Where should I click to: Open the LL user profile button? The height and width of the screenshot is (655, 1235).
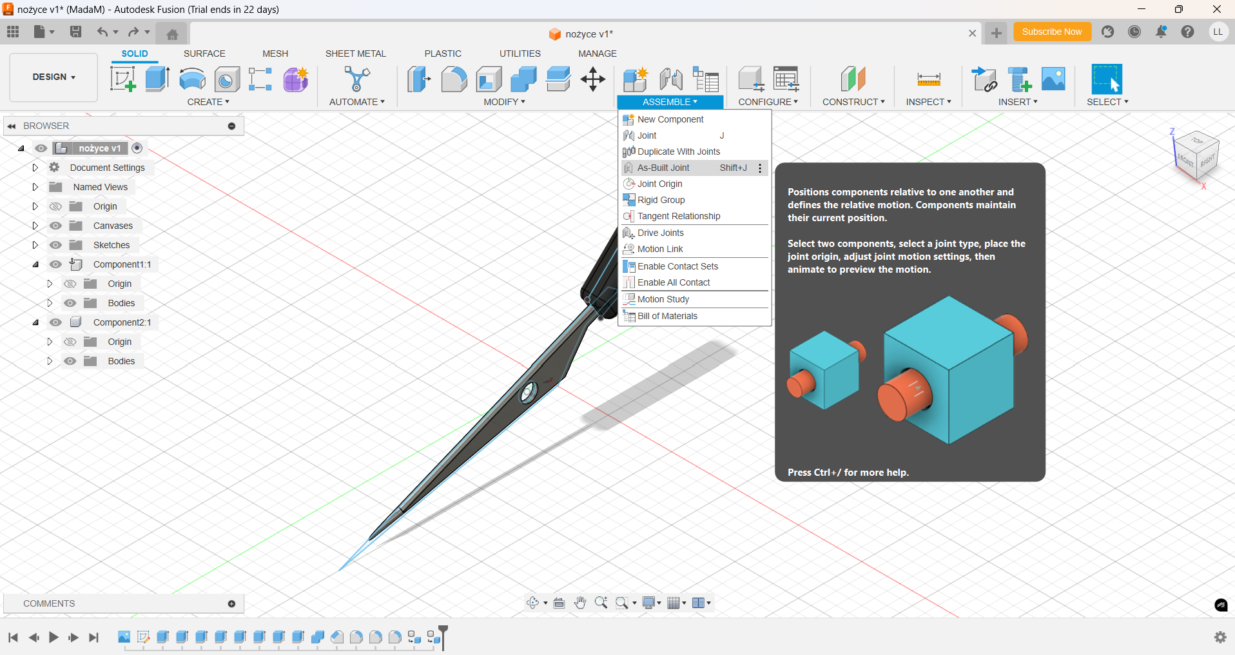click(1218, 32)
